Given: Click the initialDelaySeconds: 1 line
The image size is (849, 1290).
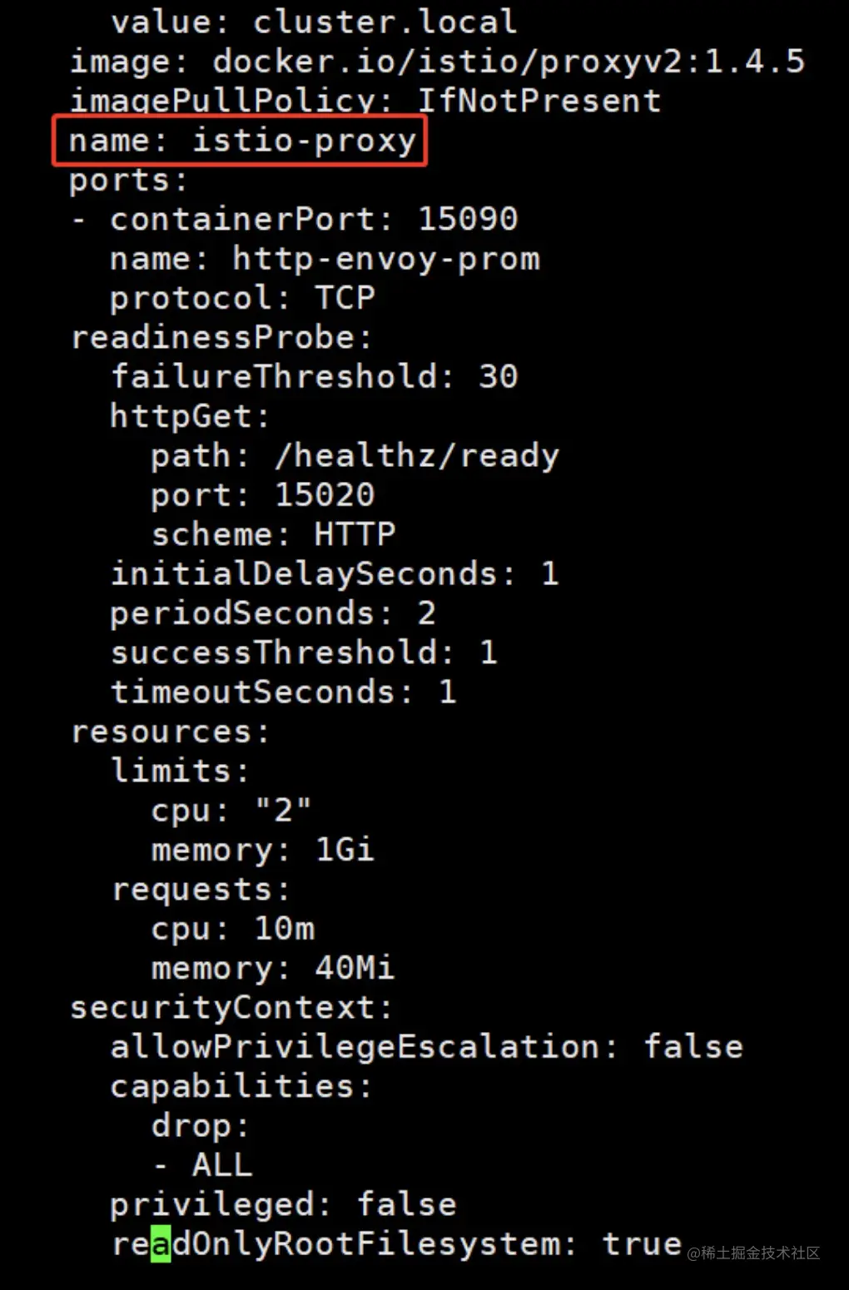Looking at the screenshot, I should pyautogui.click(x=335, y=574).
